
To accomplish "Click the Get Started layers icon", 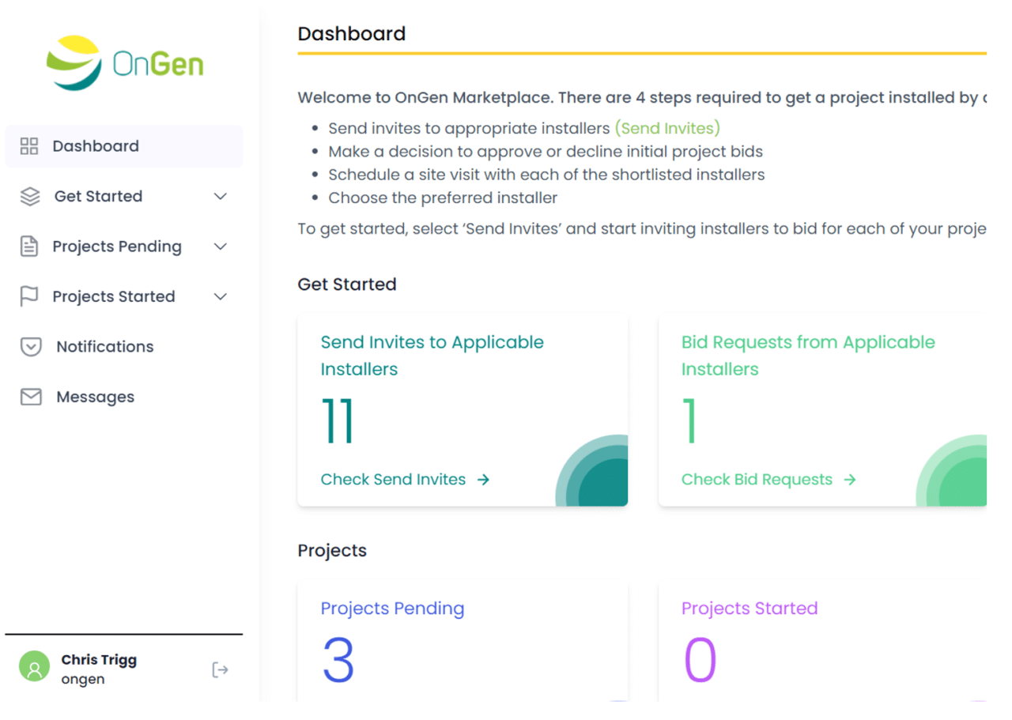I will click(x=30, y=197).
